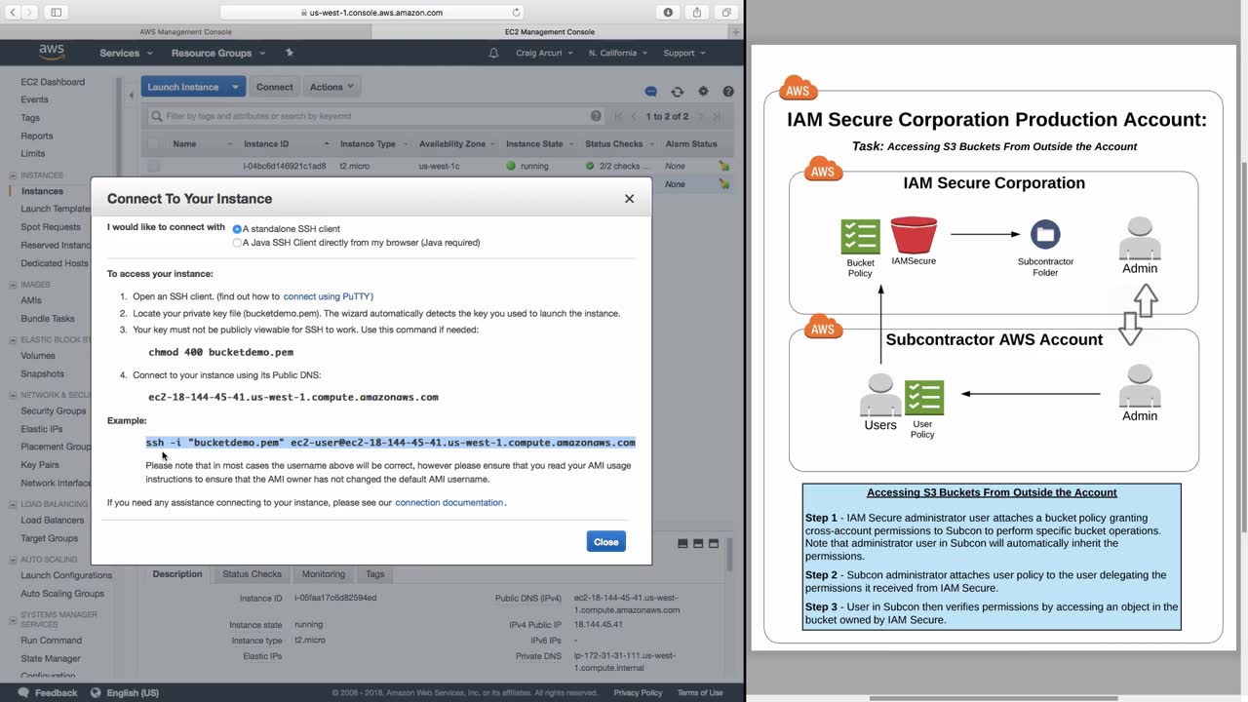Image resolution: width=1248 pixels, height=702 pixels.
Task: Click the Connect button
Action: [274, 87]
